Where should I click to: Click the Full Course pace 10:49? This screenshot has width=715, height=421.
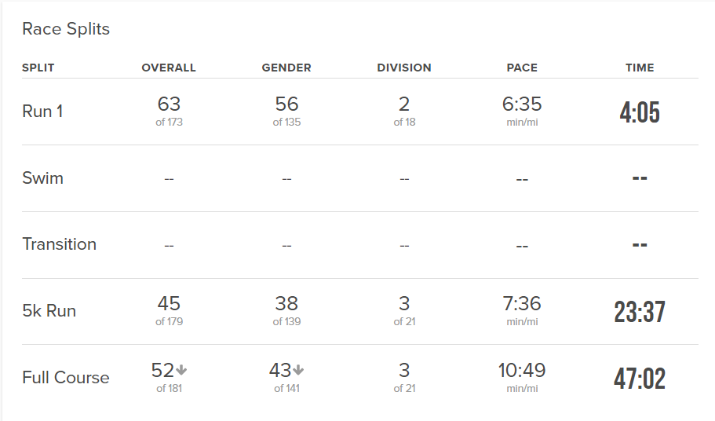522,371
